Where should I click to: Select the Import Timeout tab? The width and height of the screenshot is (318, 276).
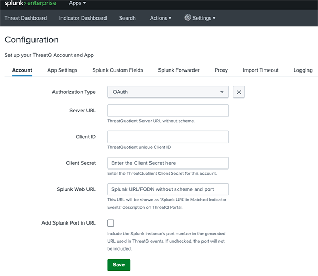[x=260, y=70]
